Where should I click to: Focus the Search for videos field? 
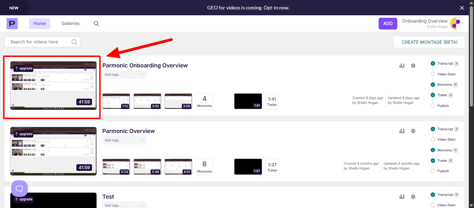pyautogui.click(x=42, y=42)
